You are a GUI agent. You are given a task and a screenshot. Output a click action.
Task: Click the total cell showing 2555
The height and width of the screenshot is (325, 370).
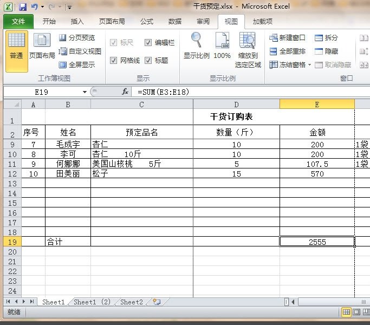point(317,242)
